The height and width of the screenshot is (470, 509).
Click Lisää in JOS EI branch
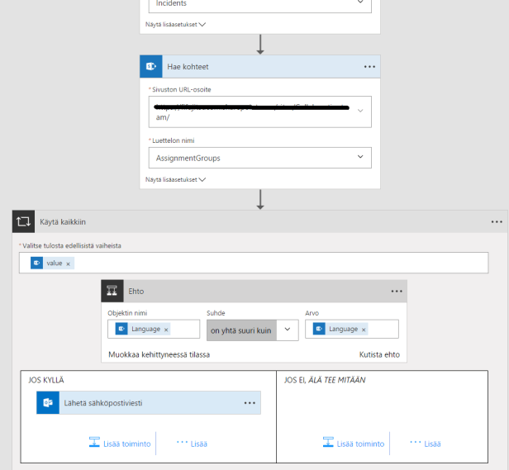tap(426, 444)
